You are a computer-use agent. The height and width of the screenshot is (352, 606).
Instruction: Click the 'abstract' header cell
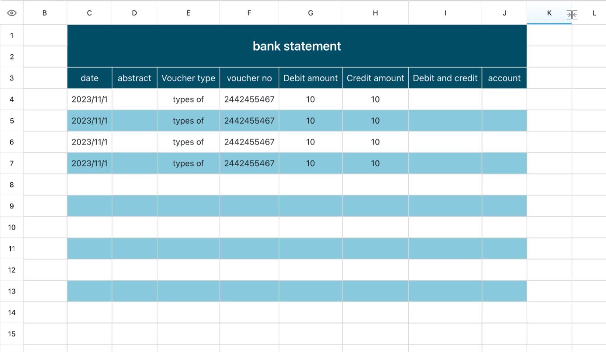(x=135, y=78)
